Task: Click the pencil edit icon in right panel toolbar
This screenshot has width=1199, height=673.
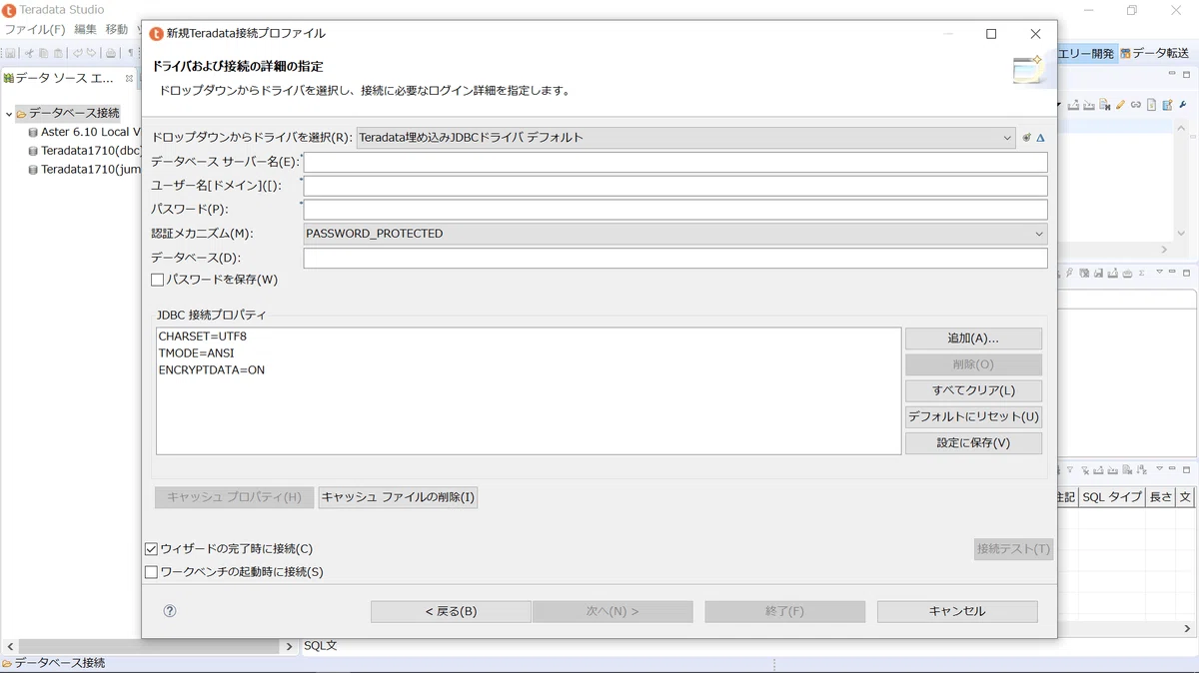Action: 1120,105
